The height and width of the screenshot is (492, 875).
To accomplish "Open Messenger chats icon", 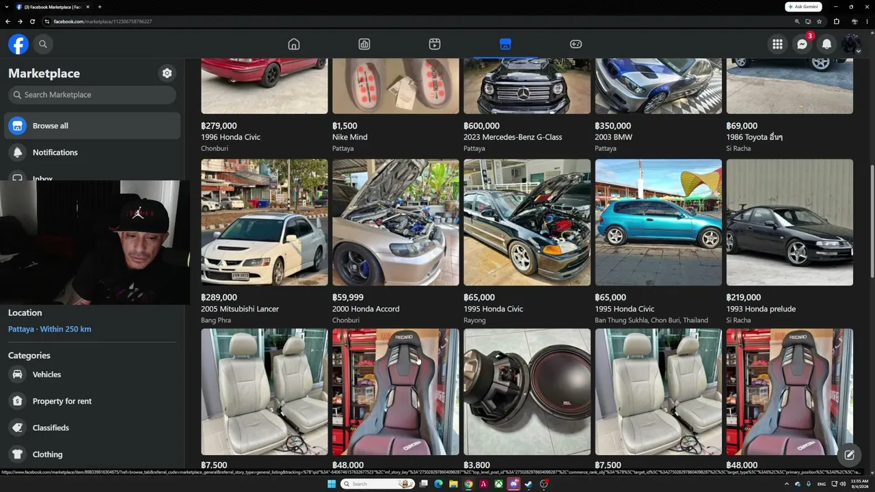I will coord(802,44).
